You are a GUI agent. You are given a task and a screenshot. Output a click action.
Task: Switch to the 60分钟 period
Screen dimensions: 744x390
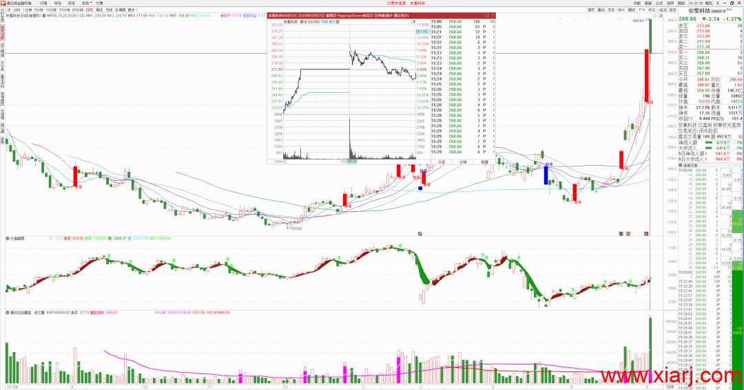pos(77,10)
